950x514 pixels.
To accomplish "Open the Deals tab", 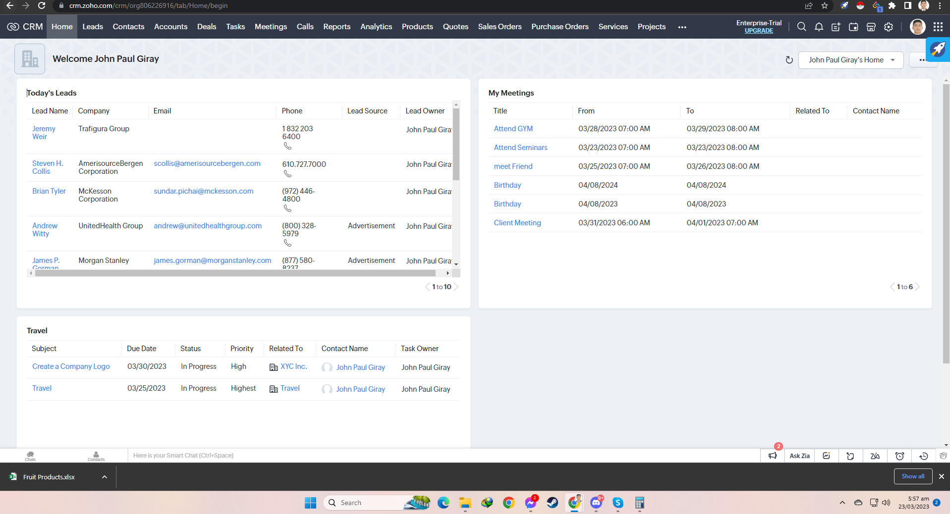I will pyautogui.click(x=207, y=27).
